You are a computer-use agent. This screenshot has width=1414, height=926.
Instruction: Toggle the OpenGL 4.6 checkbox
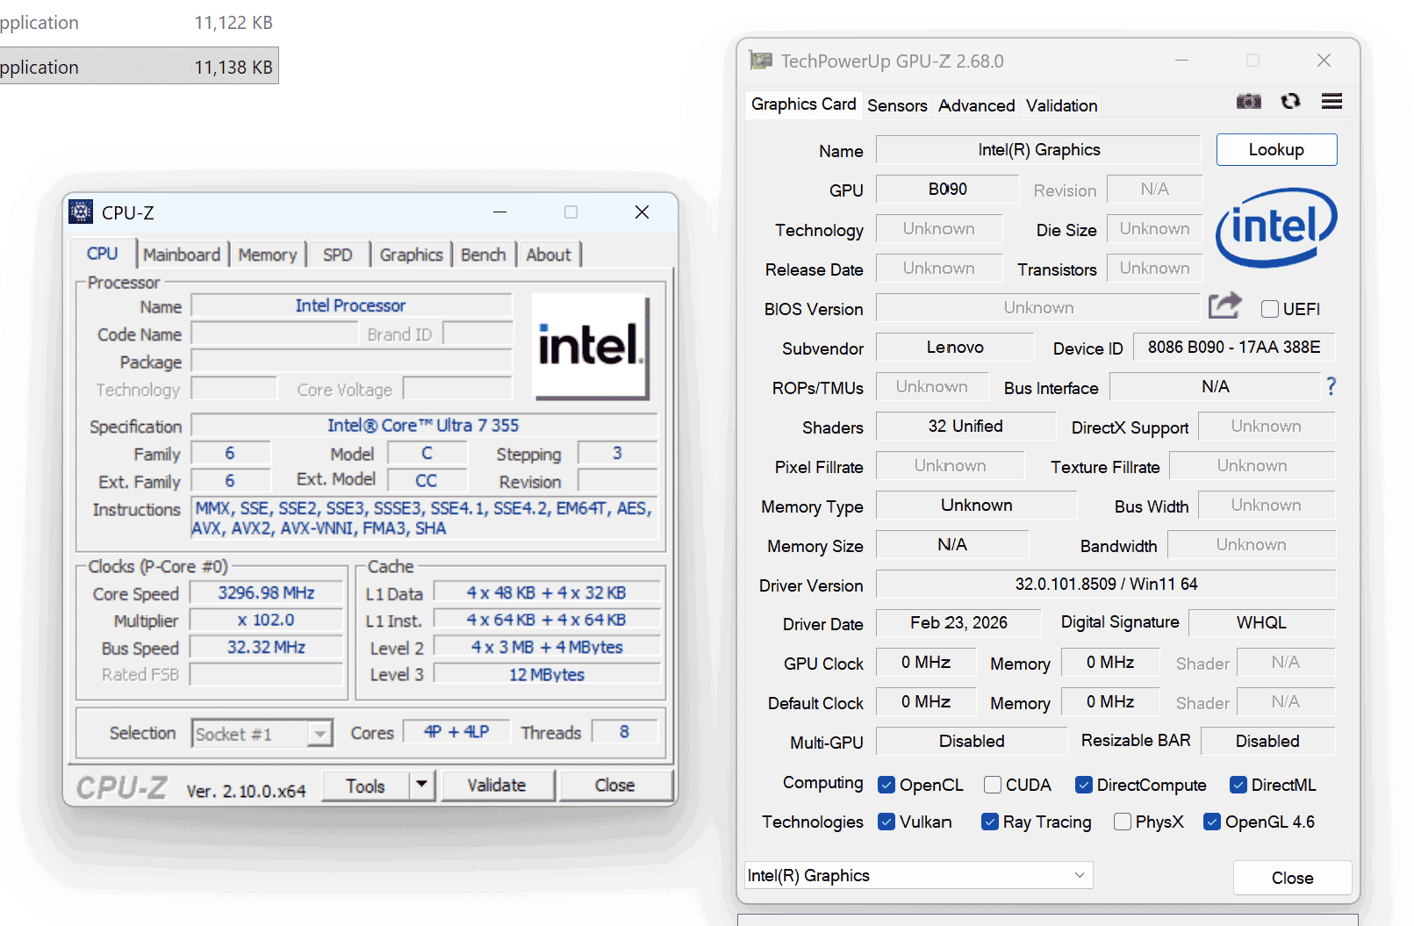tap(1212, 822)
